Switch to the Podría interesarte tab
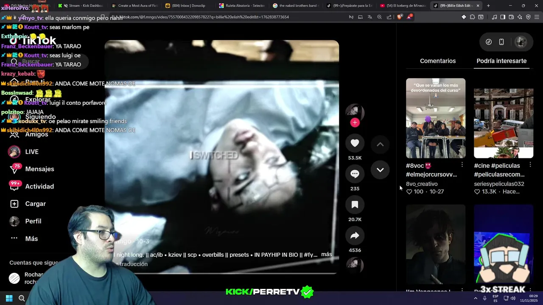543x305 pixels. pyautogui.click(x=501, y=61)
